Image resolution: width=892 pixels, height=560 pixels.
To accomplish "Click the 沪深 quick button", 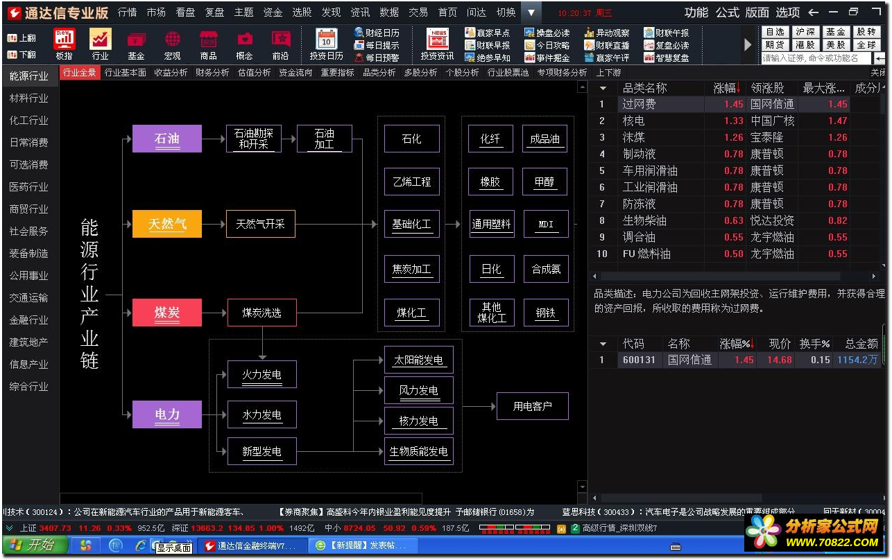I will coord(805,32).
